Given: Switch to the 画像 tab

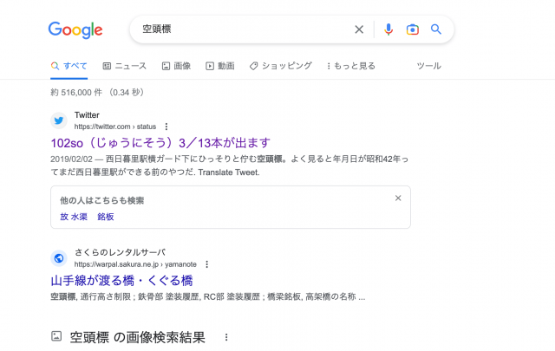Looking at the screenshot, I should point(176,66).
